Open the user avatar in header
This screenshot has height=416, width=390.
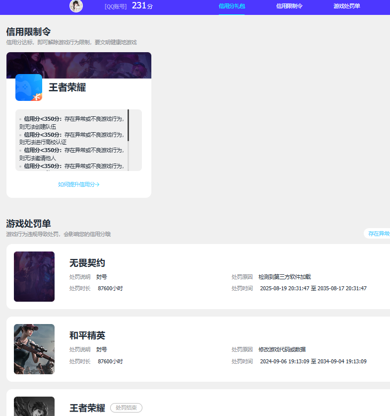tap(76, 6)
